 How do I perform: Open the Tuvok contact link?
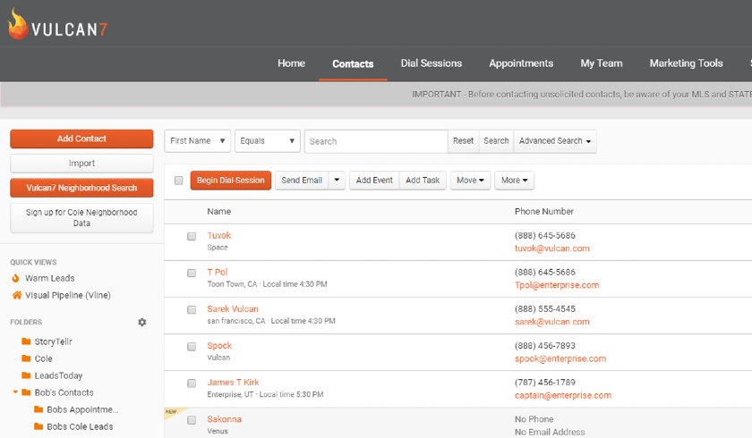pyautogui.click(x=219, y=235)
